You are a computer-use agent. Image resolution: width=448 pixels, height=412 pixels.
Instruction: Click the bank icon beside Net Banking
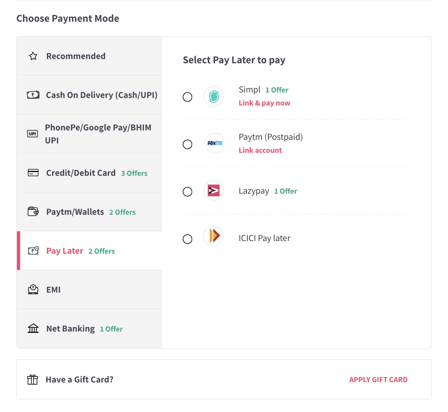coord(33,328)
